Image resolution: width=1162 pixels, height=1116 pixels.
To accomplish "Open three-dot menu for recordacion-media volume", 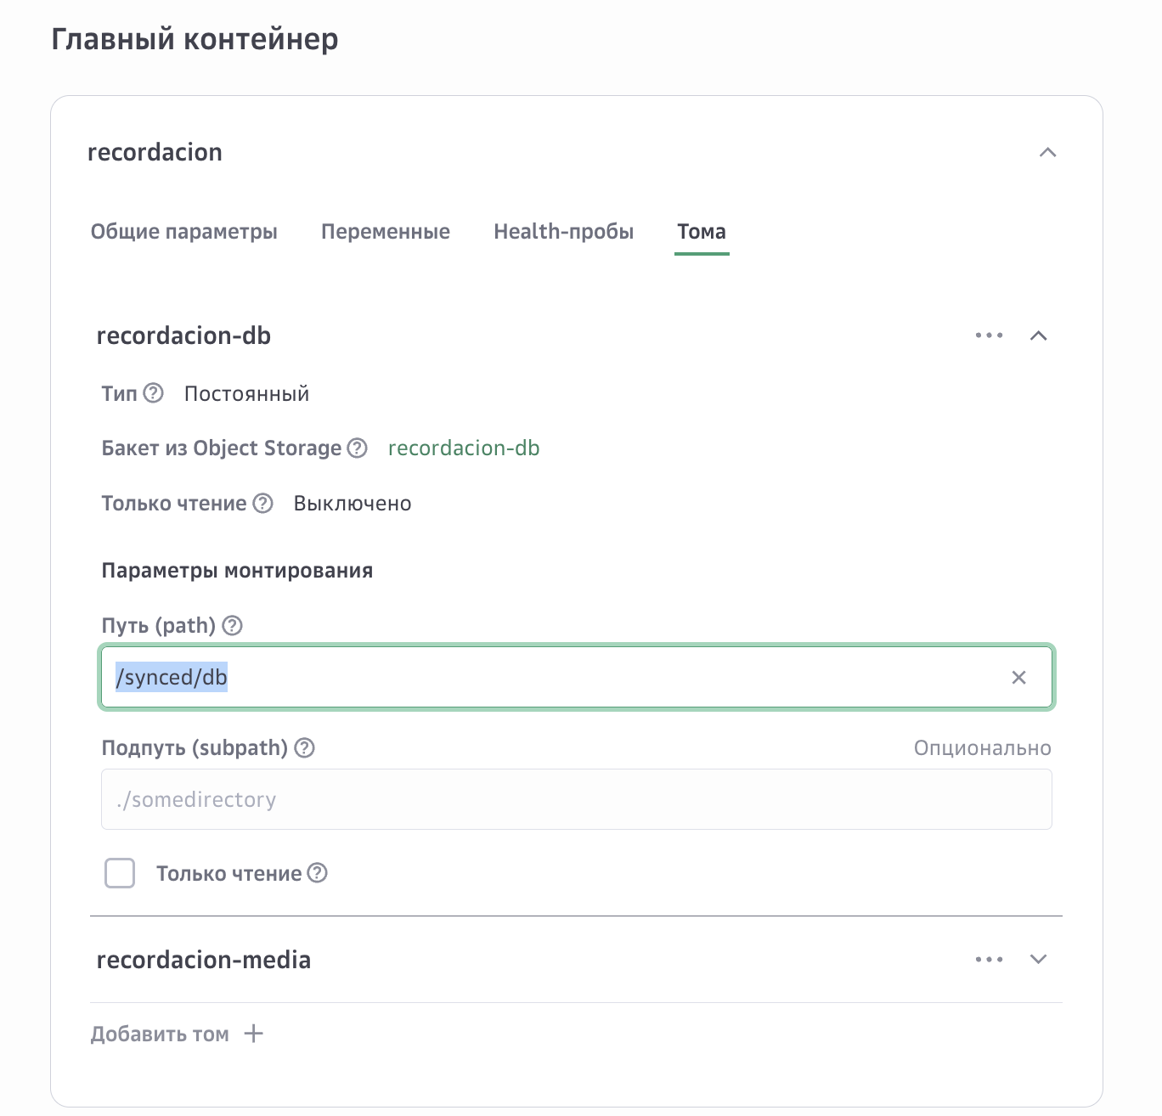I will [989, 960].
